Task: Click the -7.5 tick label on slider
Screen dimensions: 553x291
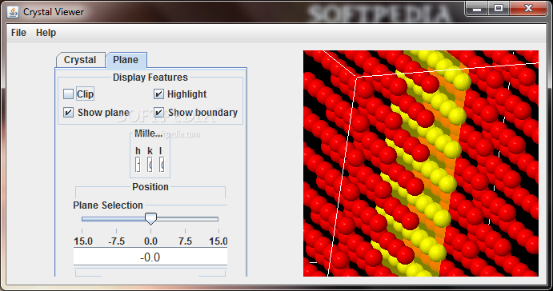Action: coord(116,241)
